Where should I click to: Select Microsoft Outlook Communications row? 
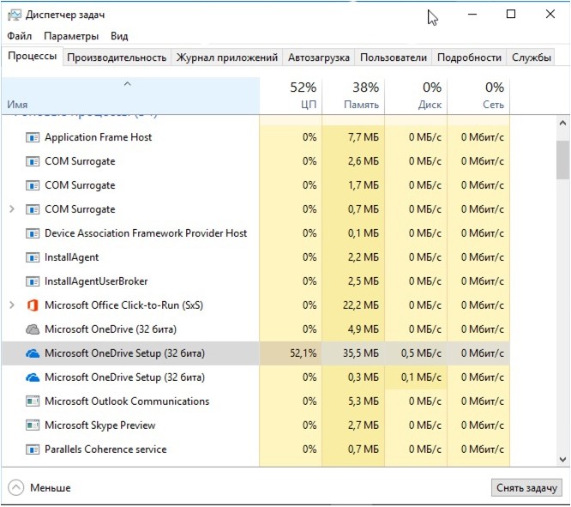coord(255,401)
